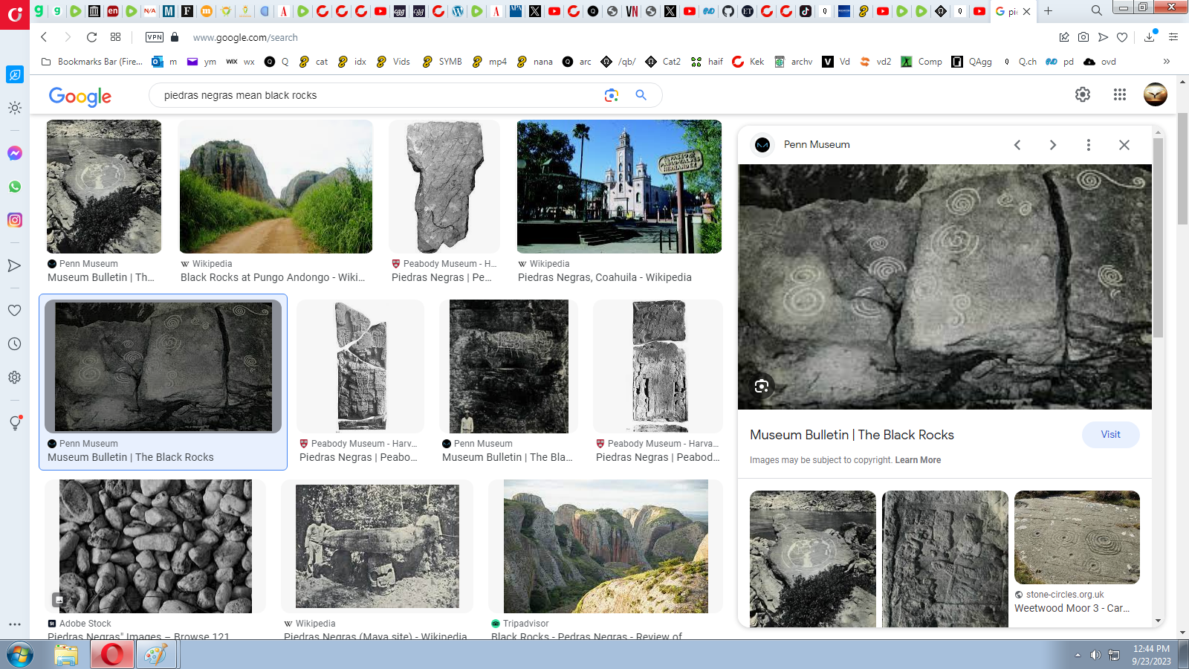Open the large spiral rock carvings preview image
This screenshot has width=1189, height=669.
945,287
